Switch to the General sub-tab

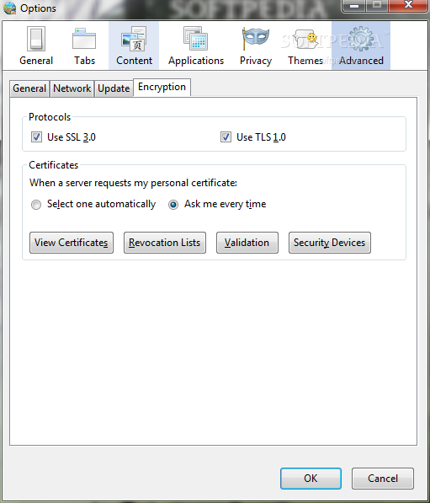tap(29, 88)
